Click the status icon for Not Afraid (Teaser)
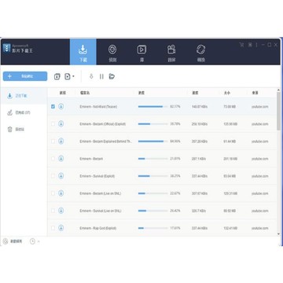Viewport: 283px width, 283px height. pos(61,106)
